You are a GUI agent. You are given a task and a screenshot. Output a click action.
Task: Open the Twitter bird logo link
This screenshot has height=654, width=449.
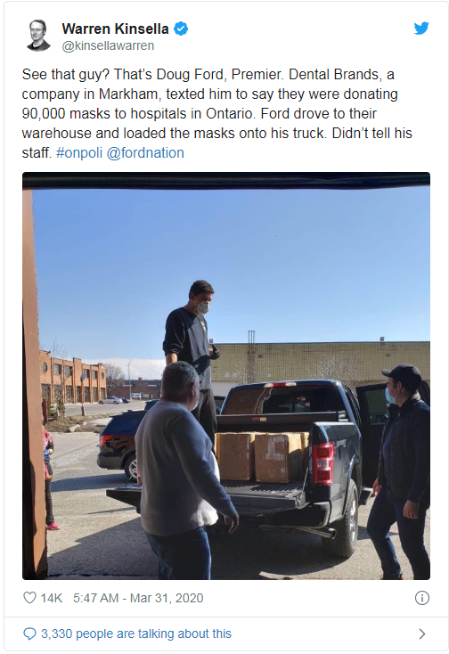tap(421, 29)
